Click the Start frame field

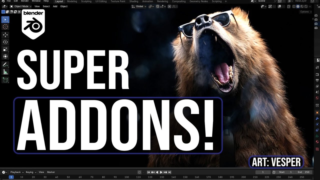(x=285, y=172)
